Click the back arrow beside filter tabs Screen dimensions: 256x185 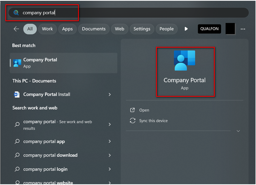[16, 29]
